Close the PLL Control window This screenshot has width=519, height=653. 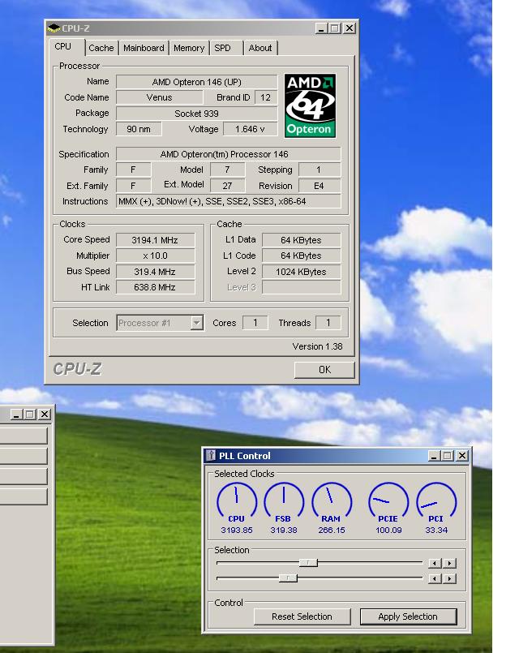[x=462, y=456]
